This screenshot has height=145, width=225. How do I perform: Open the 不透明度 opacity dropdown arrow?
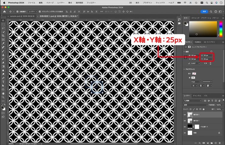point(223,105)
